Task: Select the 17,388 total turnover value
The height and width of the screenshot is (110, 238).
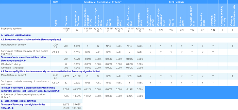Action: (66, 108)
